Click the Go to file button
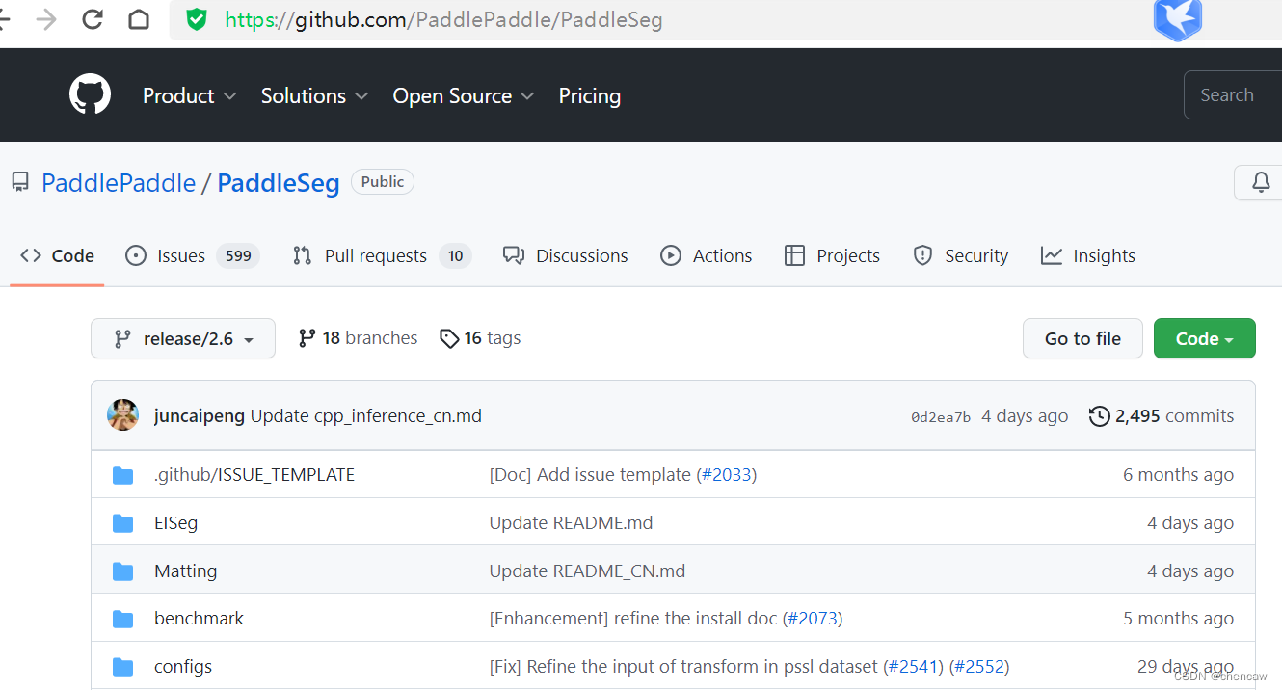This screenshot has height=690, width=1282. point(1082,338)
